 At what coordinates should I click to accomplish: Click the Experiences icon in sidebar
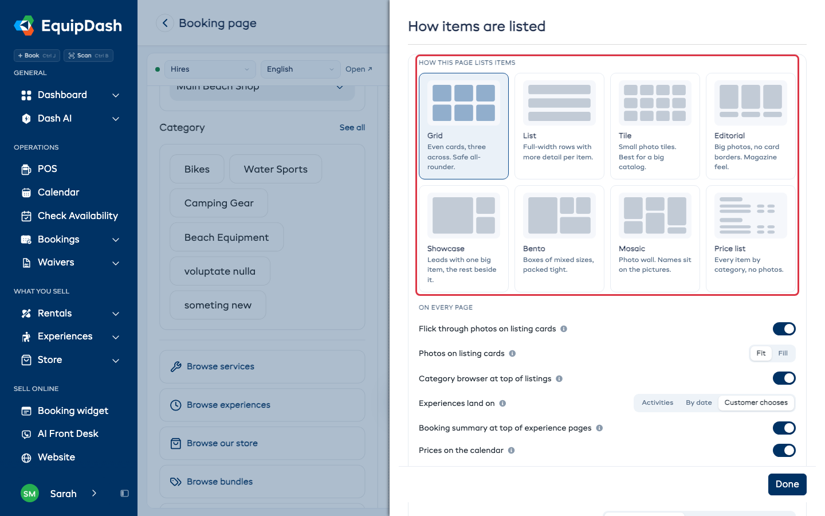point(26,337)
